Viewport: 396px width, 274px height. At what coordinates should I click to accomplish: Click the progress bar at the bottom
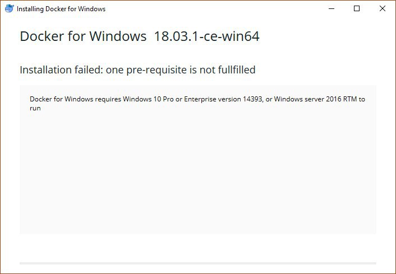pos(197,263)
